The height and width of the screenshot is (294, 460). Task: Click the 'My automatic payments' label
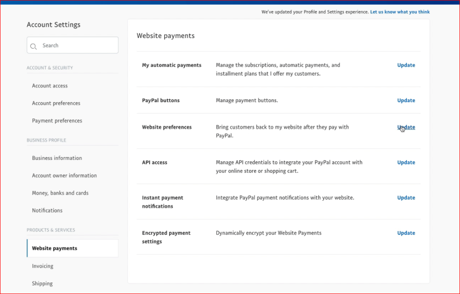[172, 65]
